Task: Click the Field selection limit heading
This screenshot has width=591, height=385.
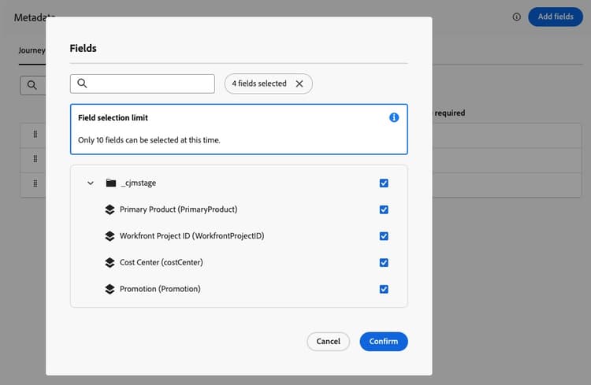Action: 113,118
